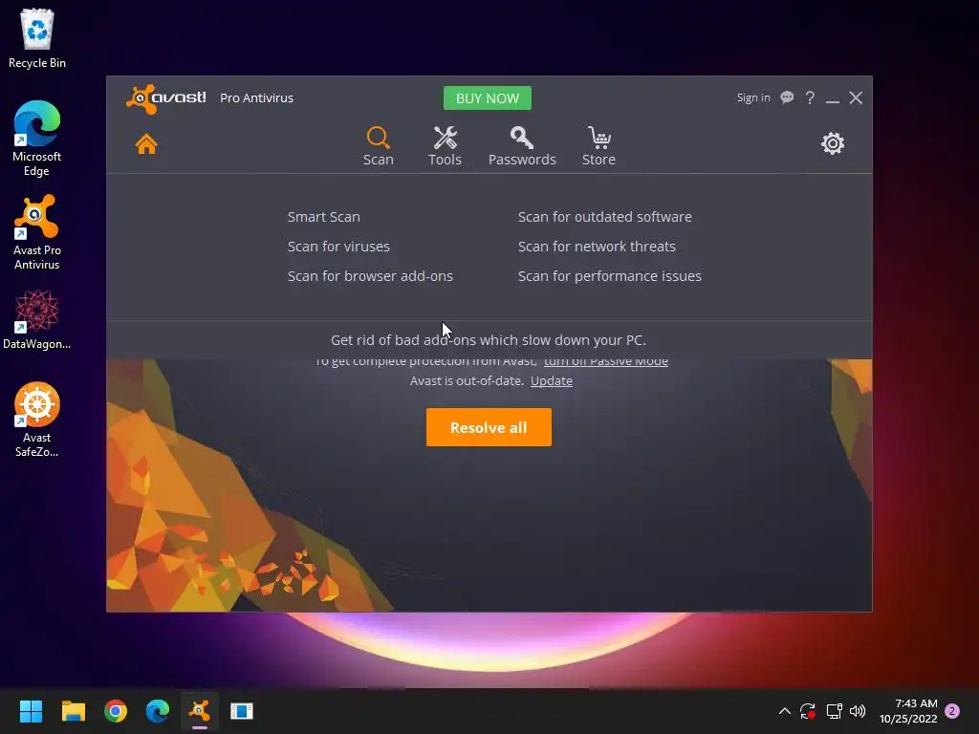Open Avast SafeZone desktop shortcut

pyautogui.click(x=37, y=420)
